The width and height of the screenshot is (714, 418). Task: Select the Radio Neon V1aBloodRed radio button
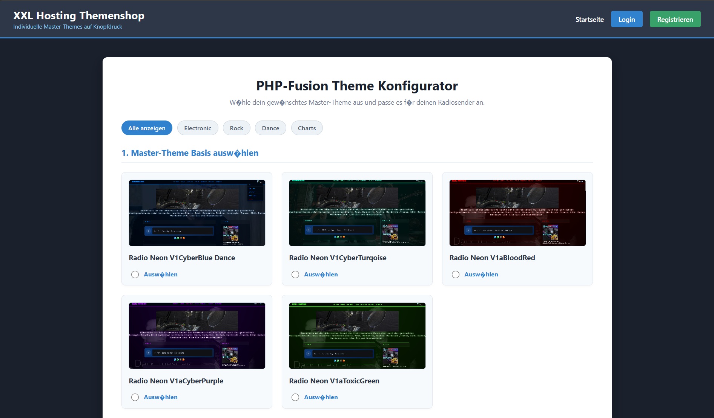click(456, 275)
